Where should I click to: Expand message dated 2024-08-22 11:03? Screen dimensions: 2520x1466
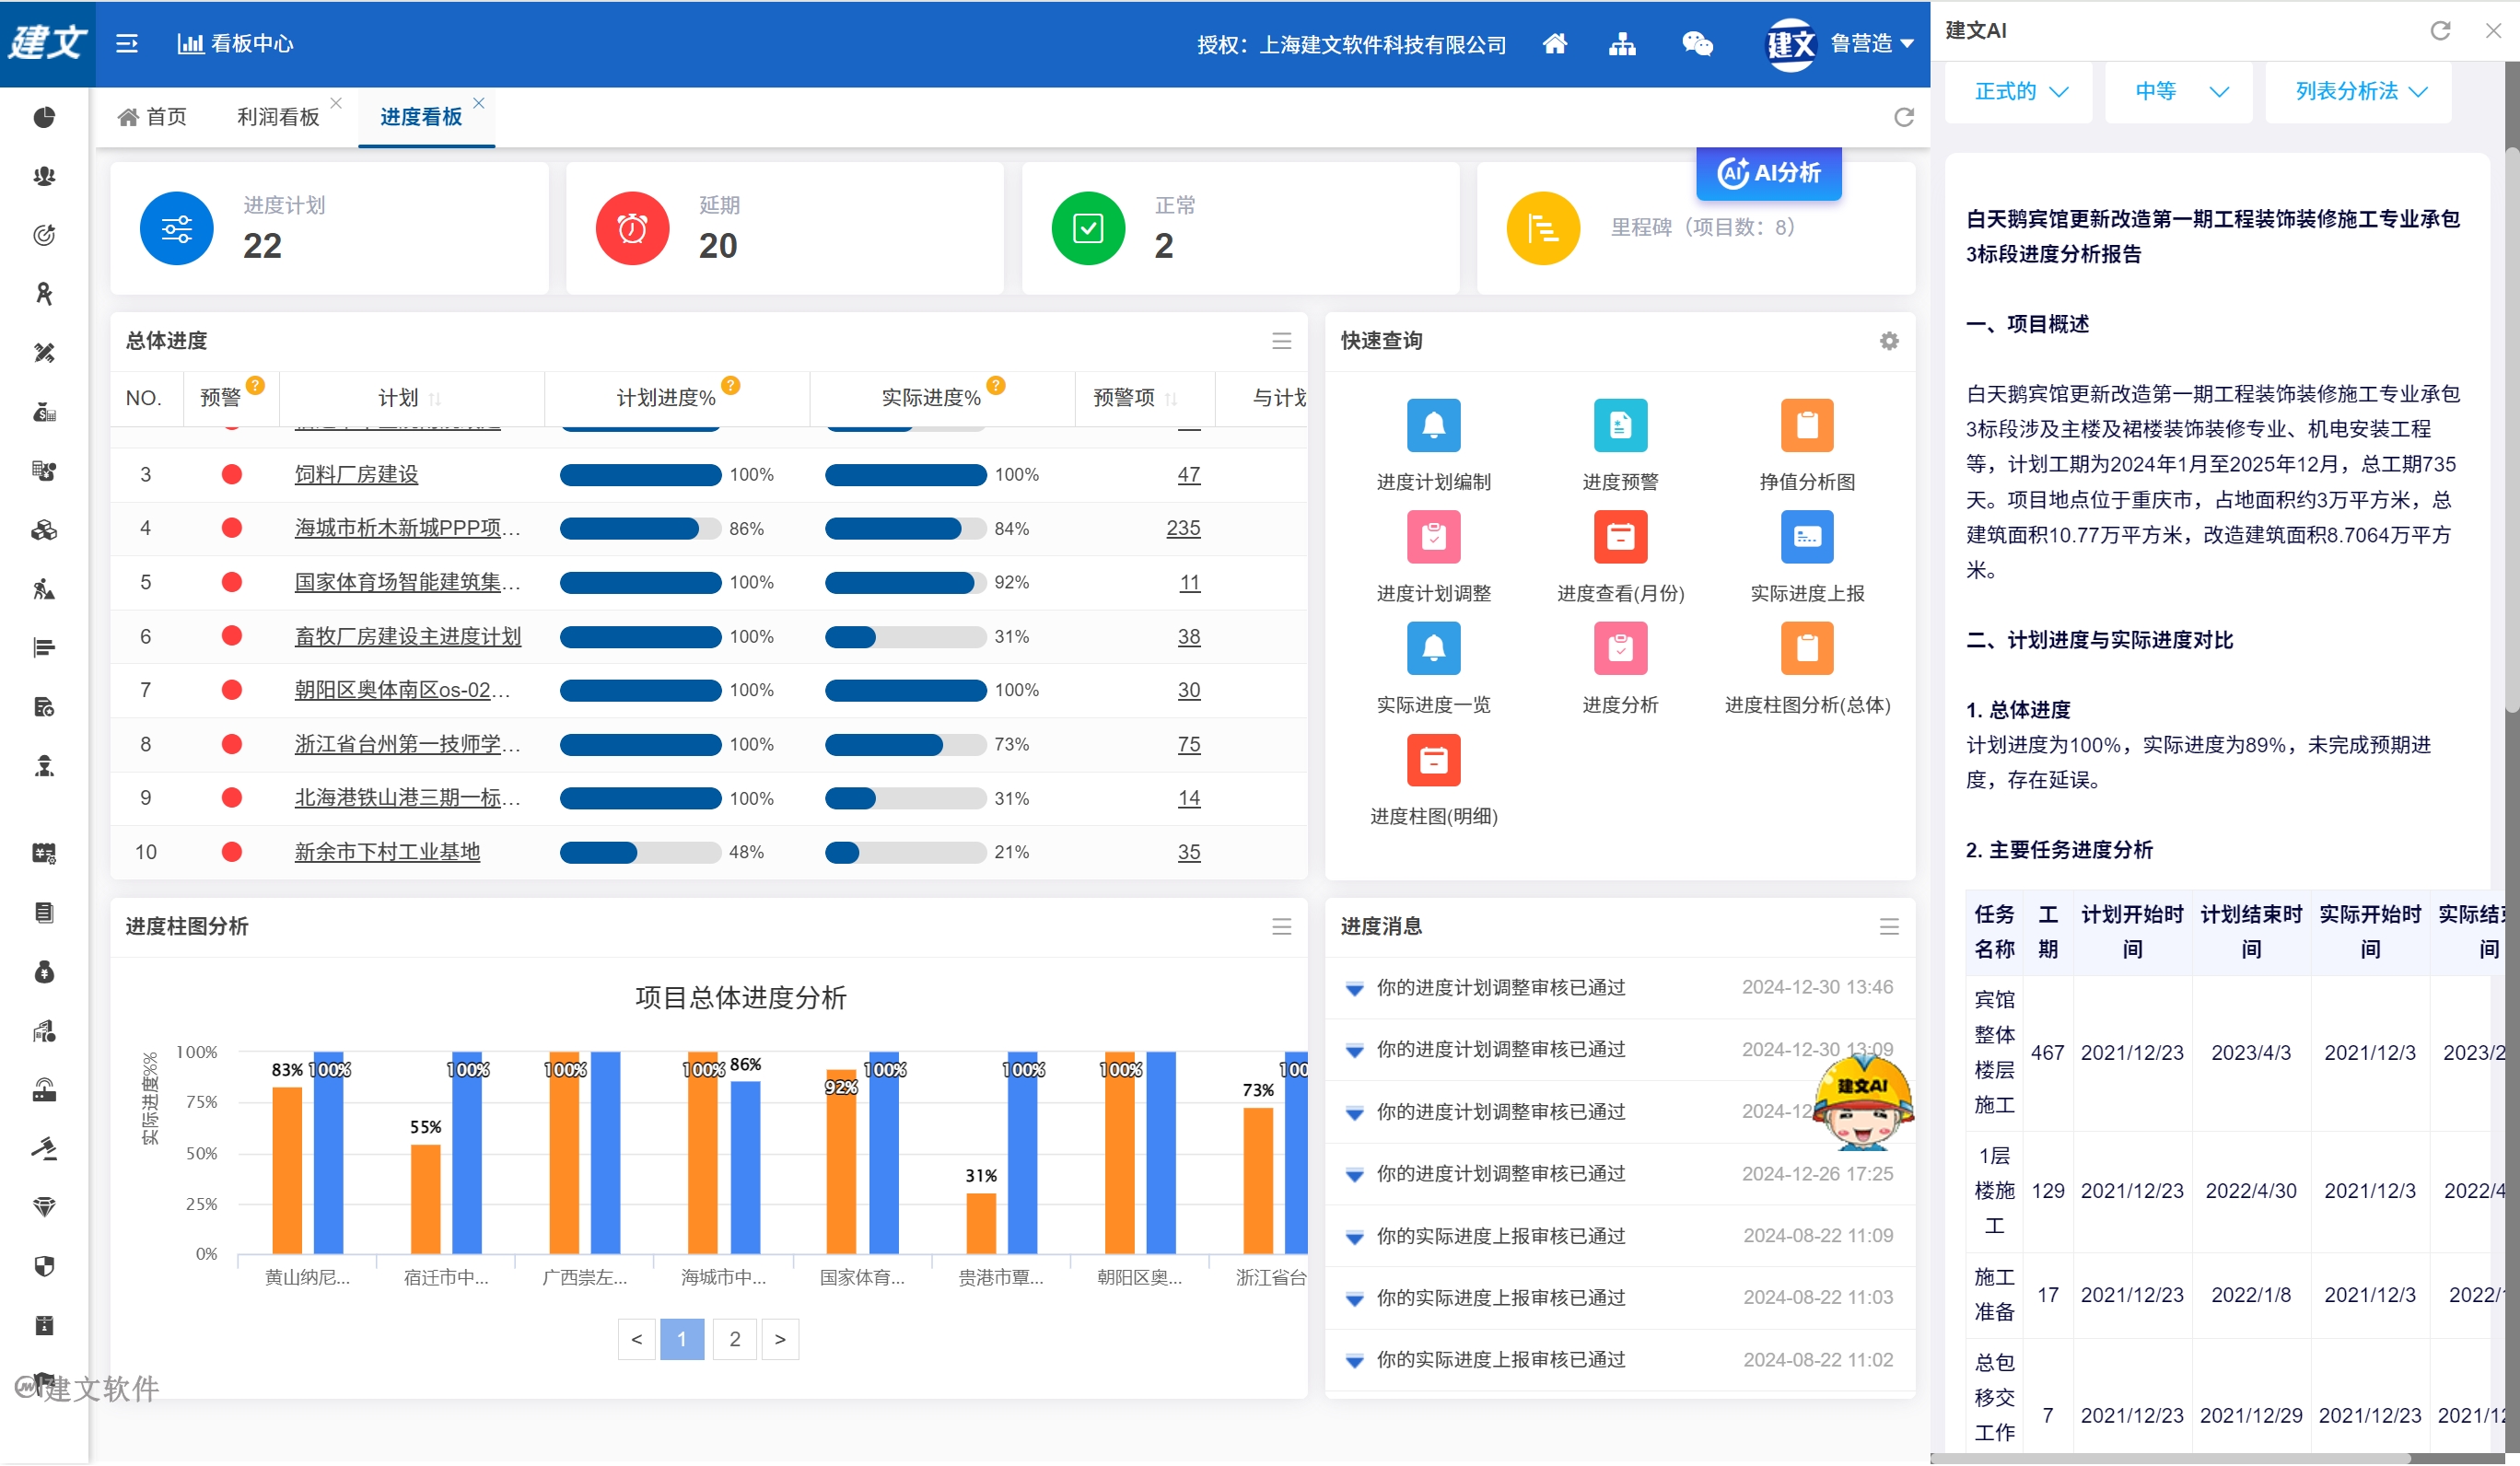(x=1353, y=1300)
